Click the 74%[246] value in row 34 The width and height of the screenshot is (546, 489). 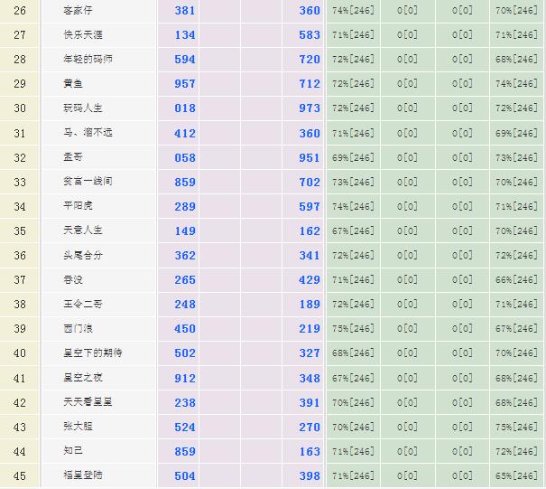pos(353,206)
